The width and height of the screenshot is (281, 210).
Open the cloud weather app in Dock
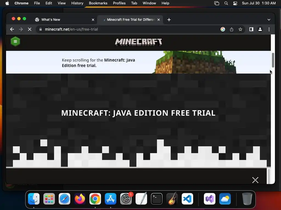(225, 199)
